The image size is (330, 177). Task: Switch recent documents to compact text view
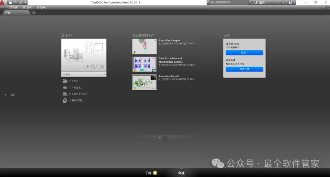tap(170, 138)
